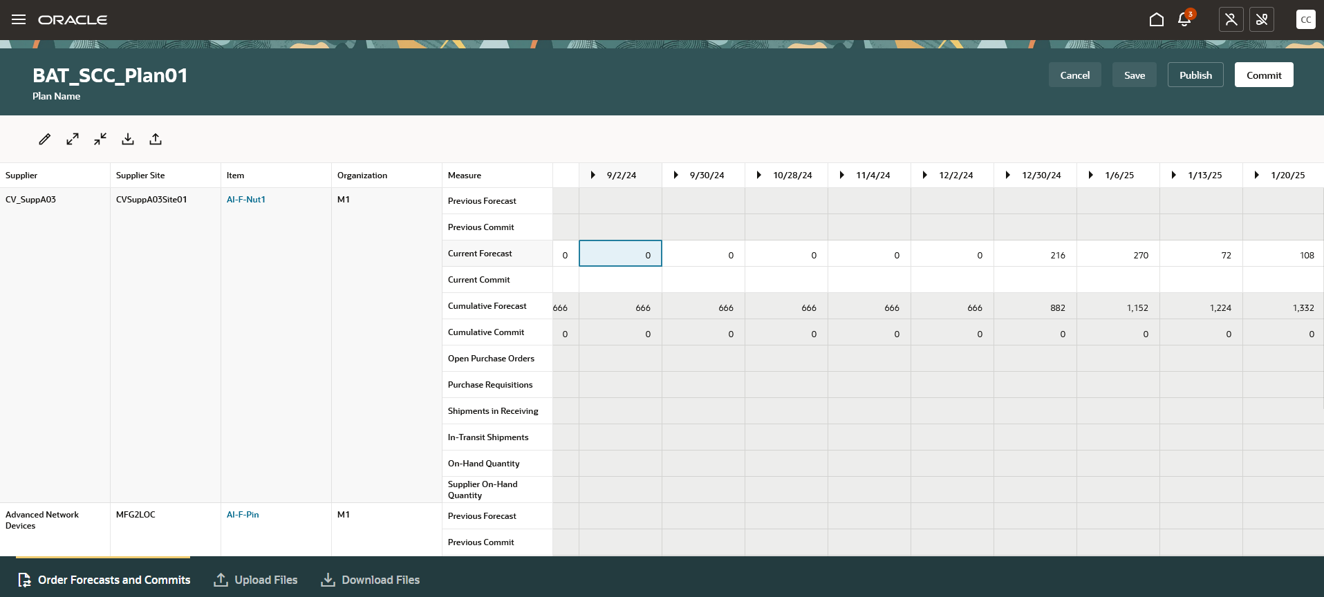Click the BAT_SCC_Plan01 plan title

pyautogui.click(x=110, y=75)
